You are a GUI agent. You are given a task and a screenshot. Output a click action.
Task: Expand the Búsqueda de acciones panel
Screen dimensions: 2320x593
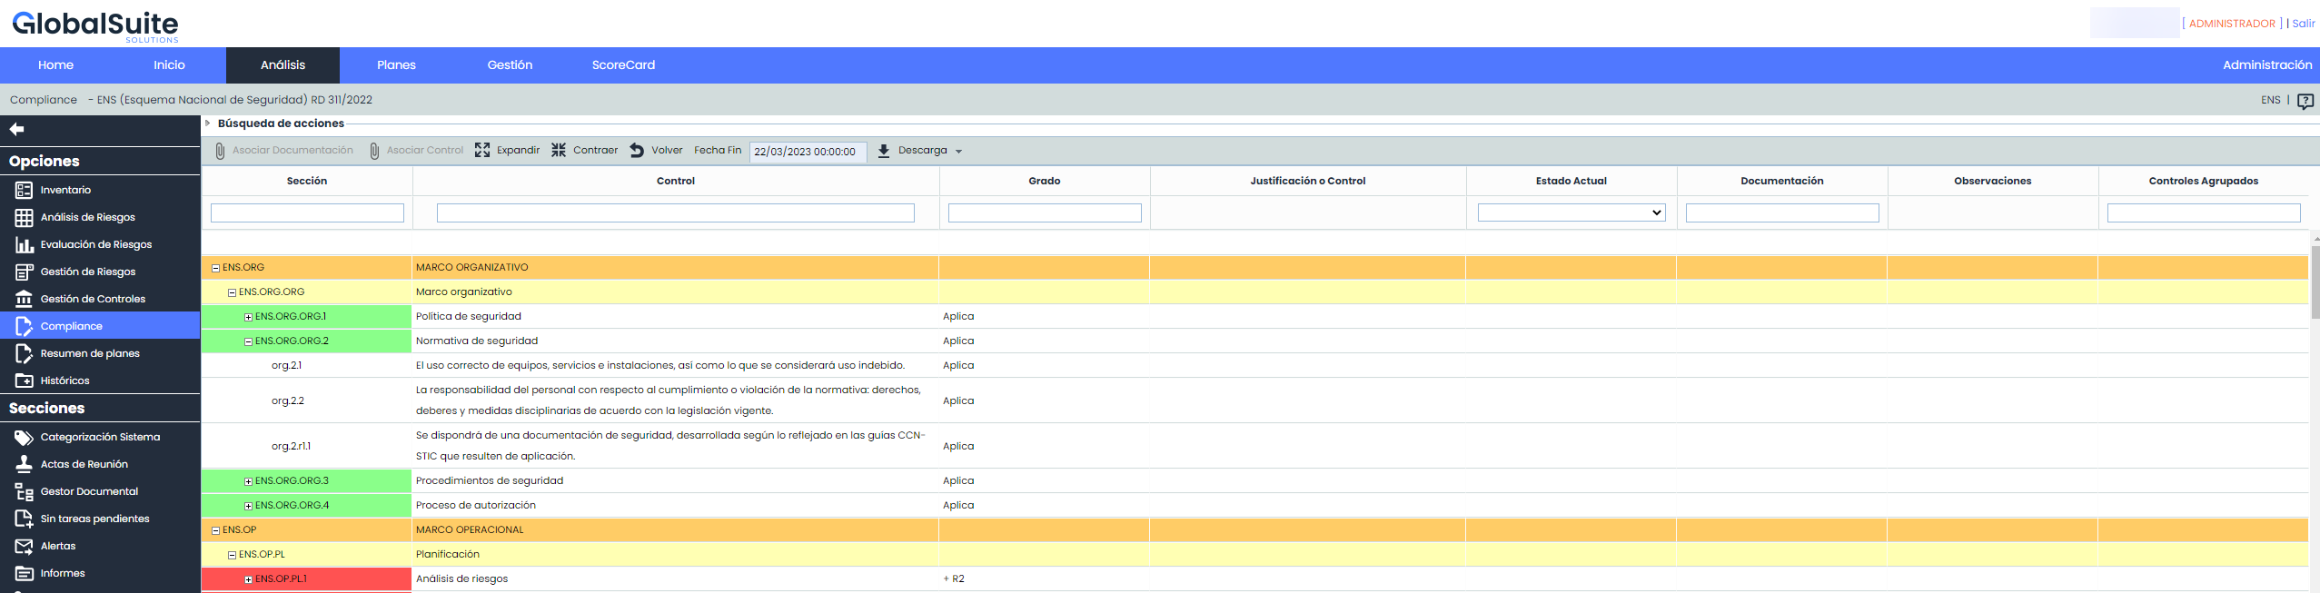(208, 124)
